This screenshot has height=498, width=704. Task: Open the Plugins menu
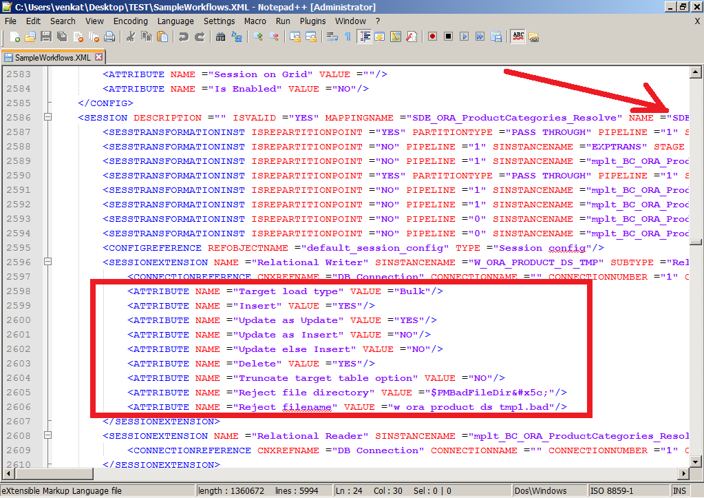click(x=313, y=21)
